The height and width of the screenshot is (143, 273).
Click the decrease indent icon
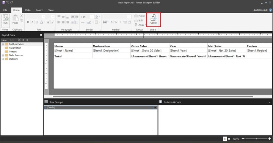pos(72,17)
